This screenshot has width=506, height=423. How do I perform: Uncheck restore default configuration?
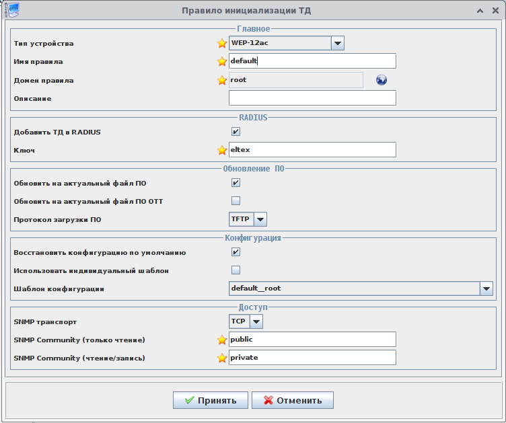tap(236, 252)
